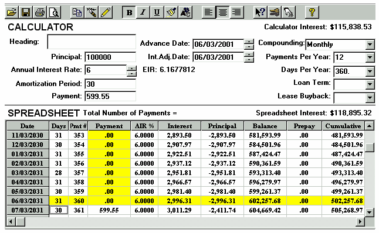Toggle bold formatting button
The image size is (379, 233).
129,12
